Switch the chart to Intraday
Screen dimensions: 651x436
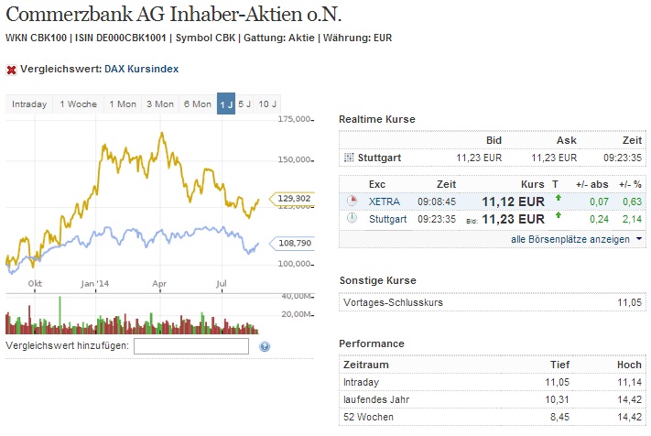(29, 104)
